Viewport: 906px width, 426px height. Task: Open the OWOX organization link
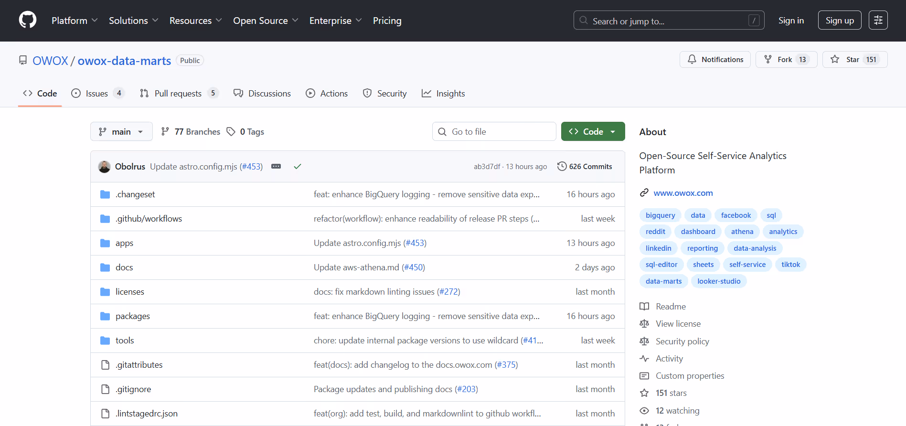[x=50, y=61]
